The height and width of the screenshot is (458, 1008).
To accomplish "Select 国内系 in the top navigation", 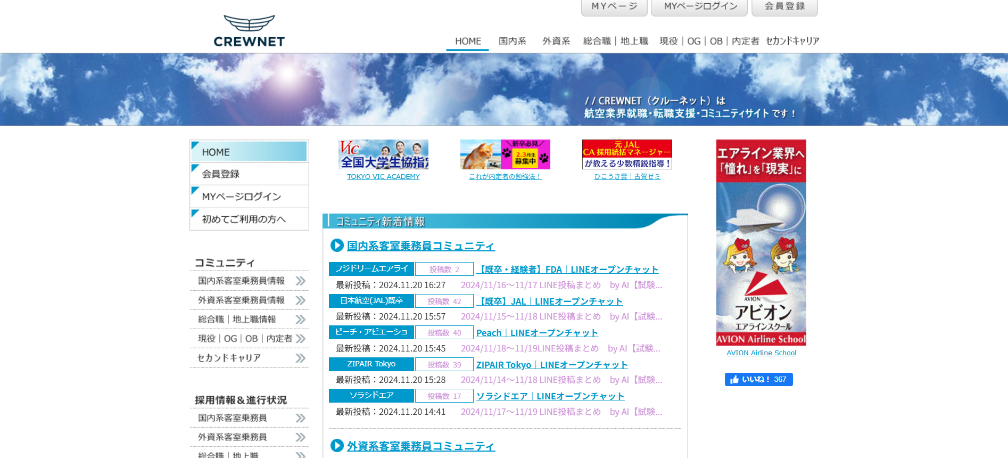I will 512,41.
